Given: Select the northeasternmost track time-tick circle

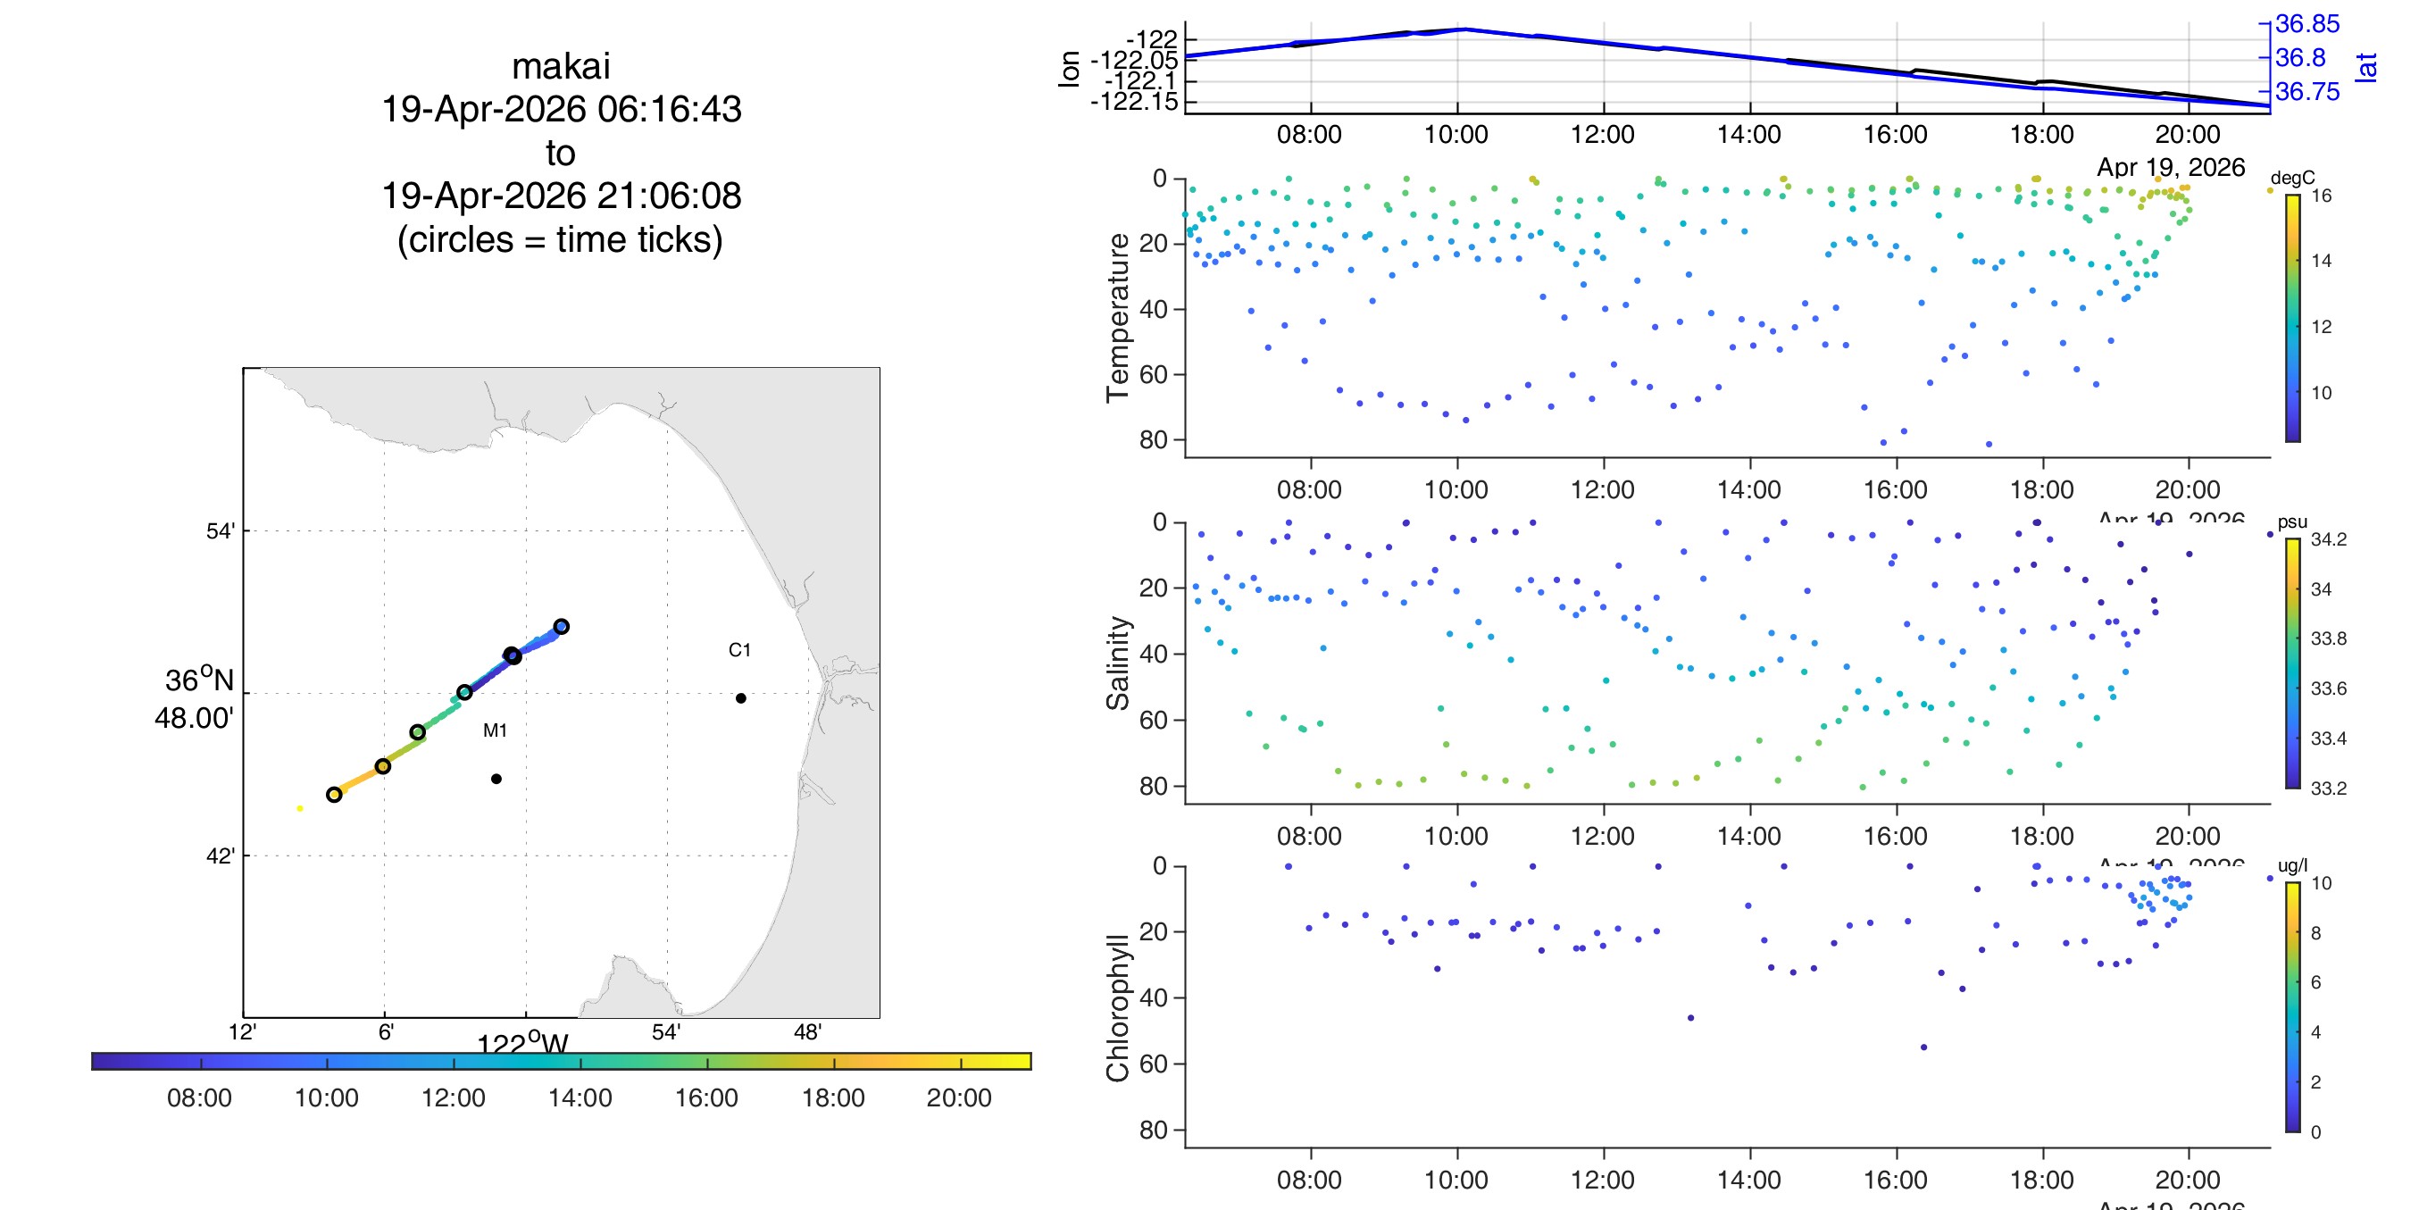Looking at the screenshot, I should point(562,627).
